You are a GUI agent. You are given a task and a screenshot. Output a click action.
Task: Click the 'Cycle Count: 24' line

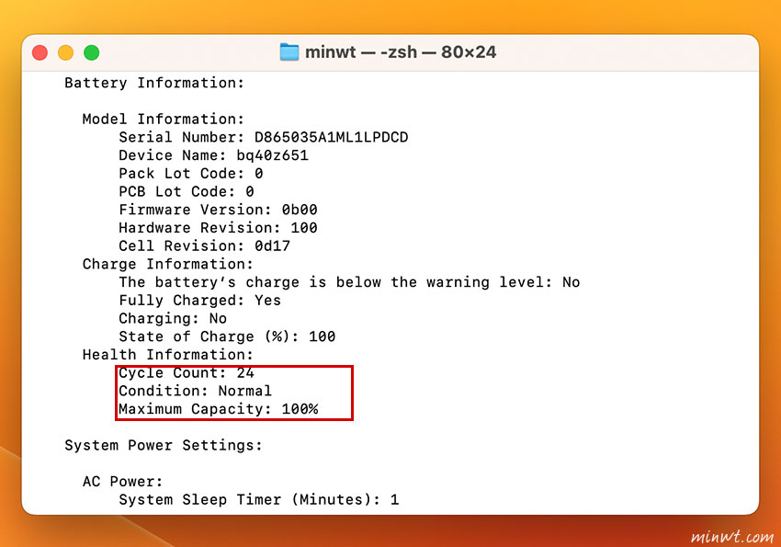pyautogui.click(x=187, y=372)
